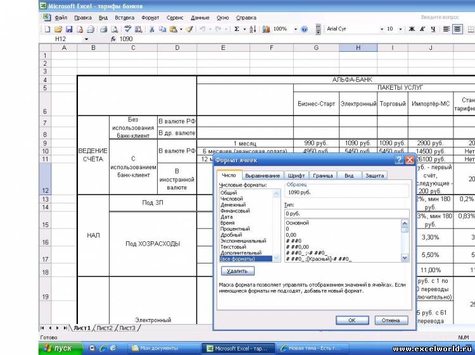Click the Open folder toolbar icon

coord(58,29)
